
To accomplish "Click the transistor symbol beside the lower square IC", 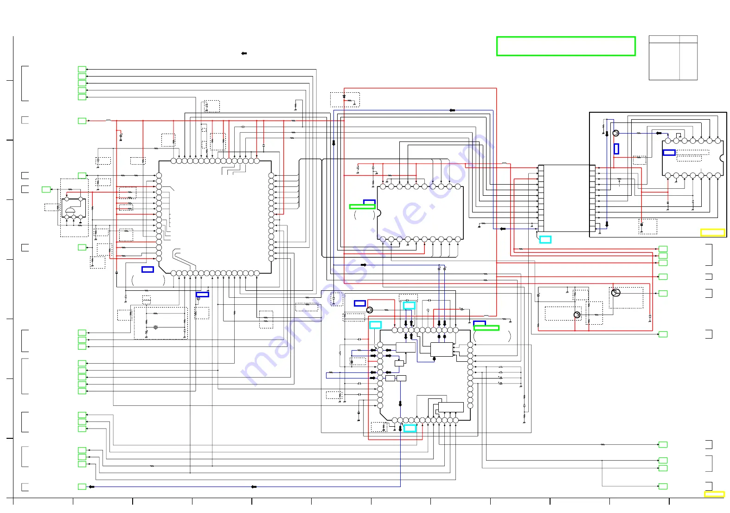I will [x=370, y=310].
